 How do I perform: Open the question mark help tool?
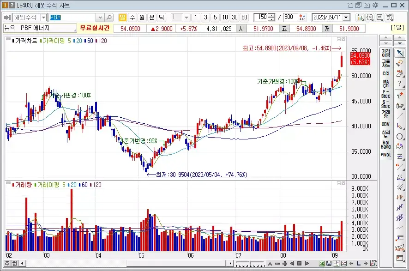400,84
